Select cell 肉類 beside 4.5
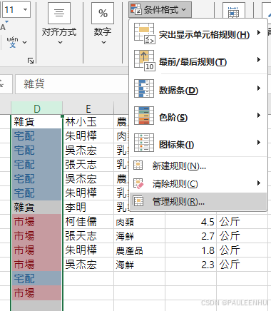 [x=139, y=221]
